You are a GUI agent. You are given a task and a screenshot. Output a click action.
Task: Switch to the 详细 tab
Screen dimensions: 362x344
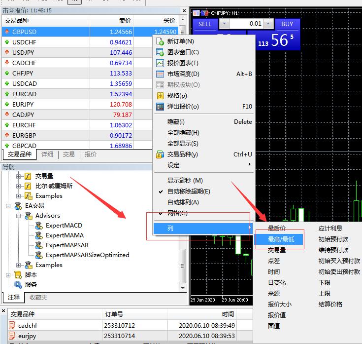pyautogui.click(x=47, y=154)
